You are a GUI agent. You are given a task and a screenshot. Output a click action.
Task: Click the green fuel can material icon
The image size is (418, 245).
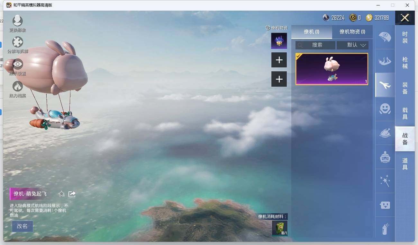pyautogui.click(x=279, y=228)
